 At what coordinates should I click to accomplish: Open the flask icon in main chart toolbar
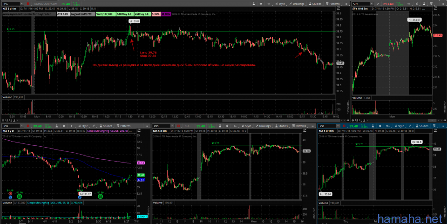click(254, 4)
